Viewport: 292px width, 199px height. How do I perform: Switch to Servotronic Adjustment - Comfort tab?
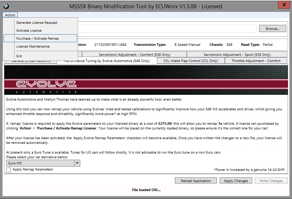click(134, 55)
